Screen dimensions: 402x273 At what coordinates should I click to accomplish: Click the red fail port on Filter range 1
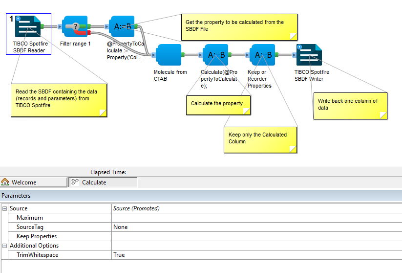89,33
